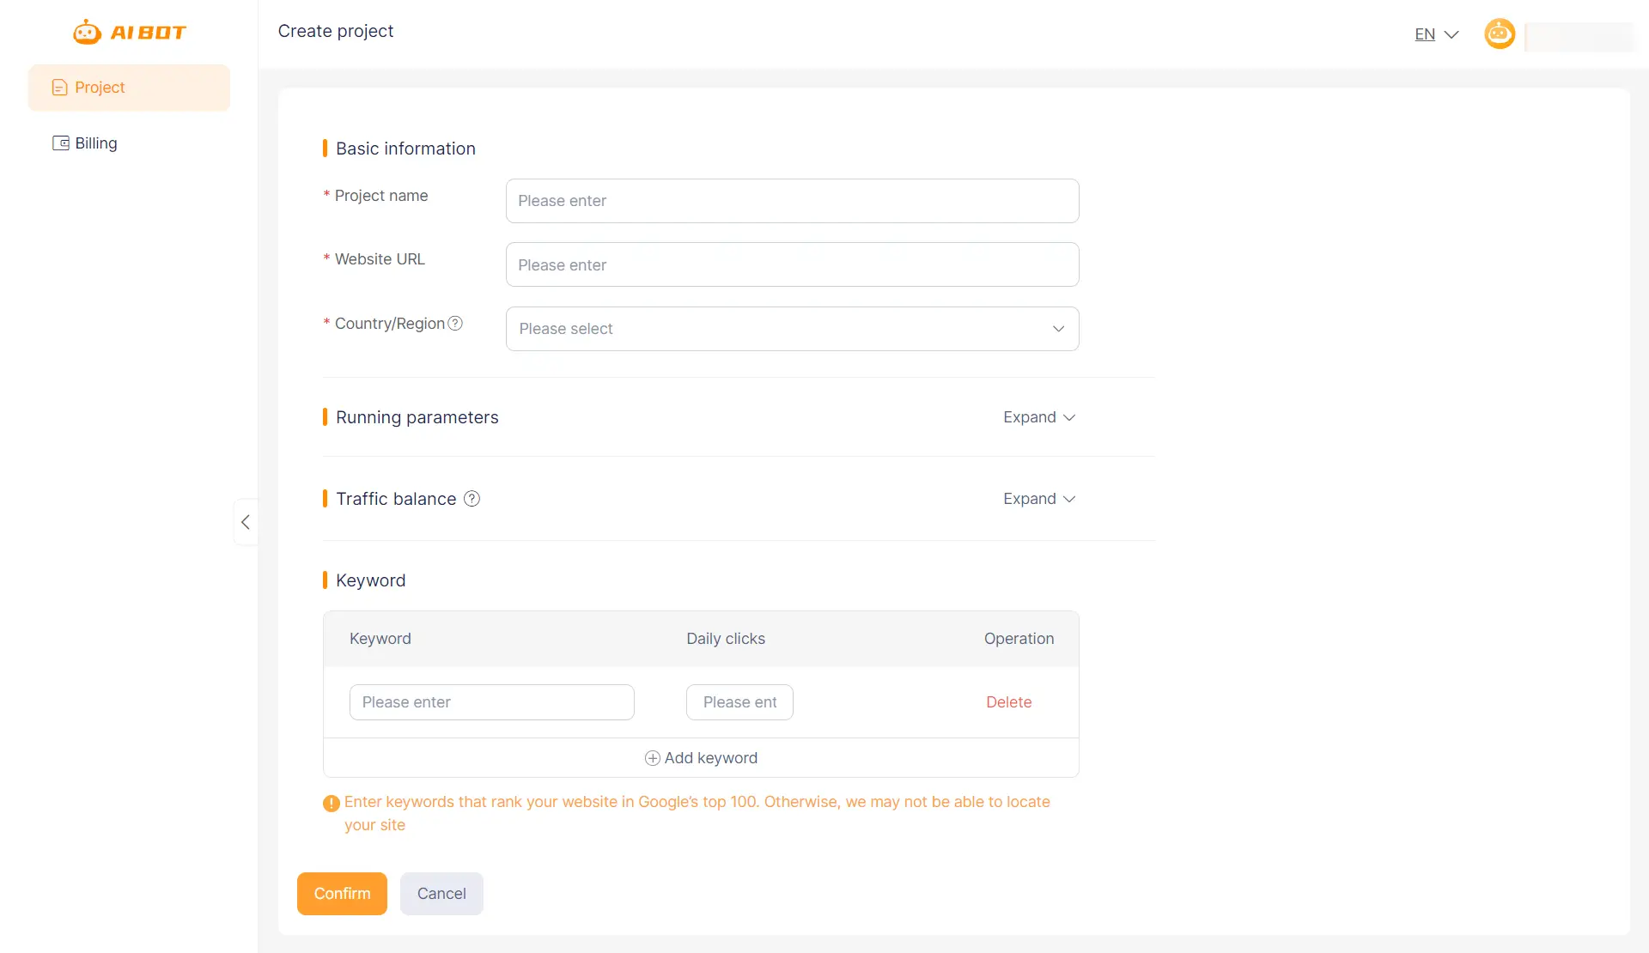The width and height of the screenshot is (1649, 953).
Task: Click the Daily clicks input field
Action: (739, 702)
